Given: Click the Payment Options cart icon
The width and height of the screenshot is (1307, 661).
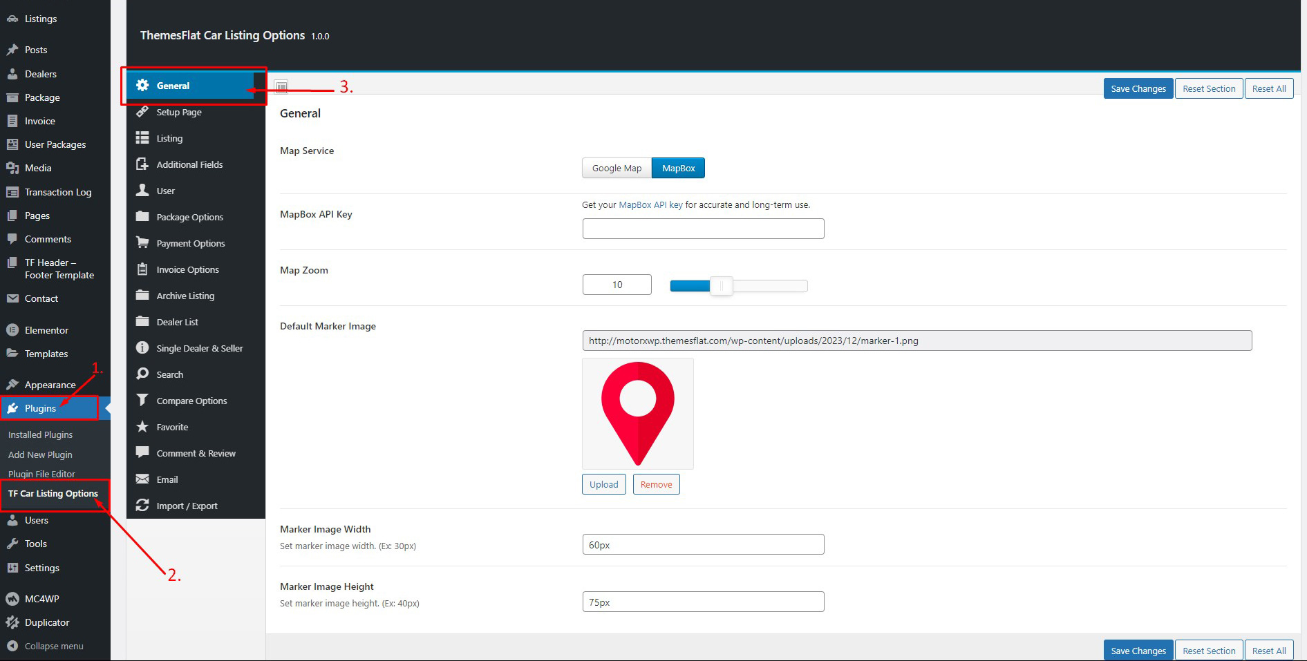Looking at the screenshot, I should [142, 242].
